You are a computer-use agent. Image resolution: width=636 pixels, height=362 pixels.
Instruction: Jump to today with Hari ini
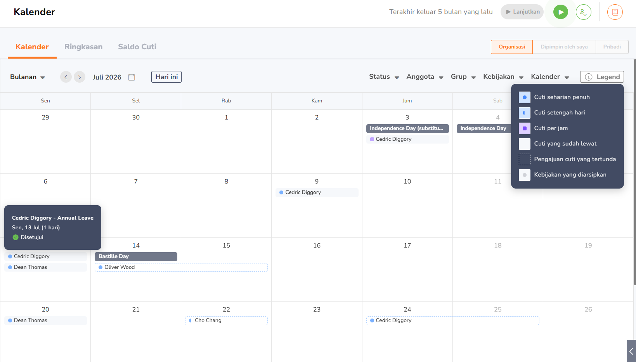click(x=166, y=77)
